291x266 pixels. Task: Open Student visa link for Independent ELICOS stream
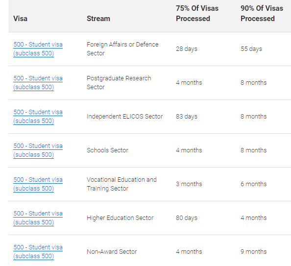pyautogui.click(x=38, y=117)
